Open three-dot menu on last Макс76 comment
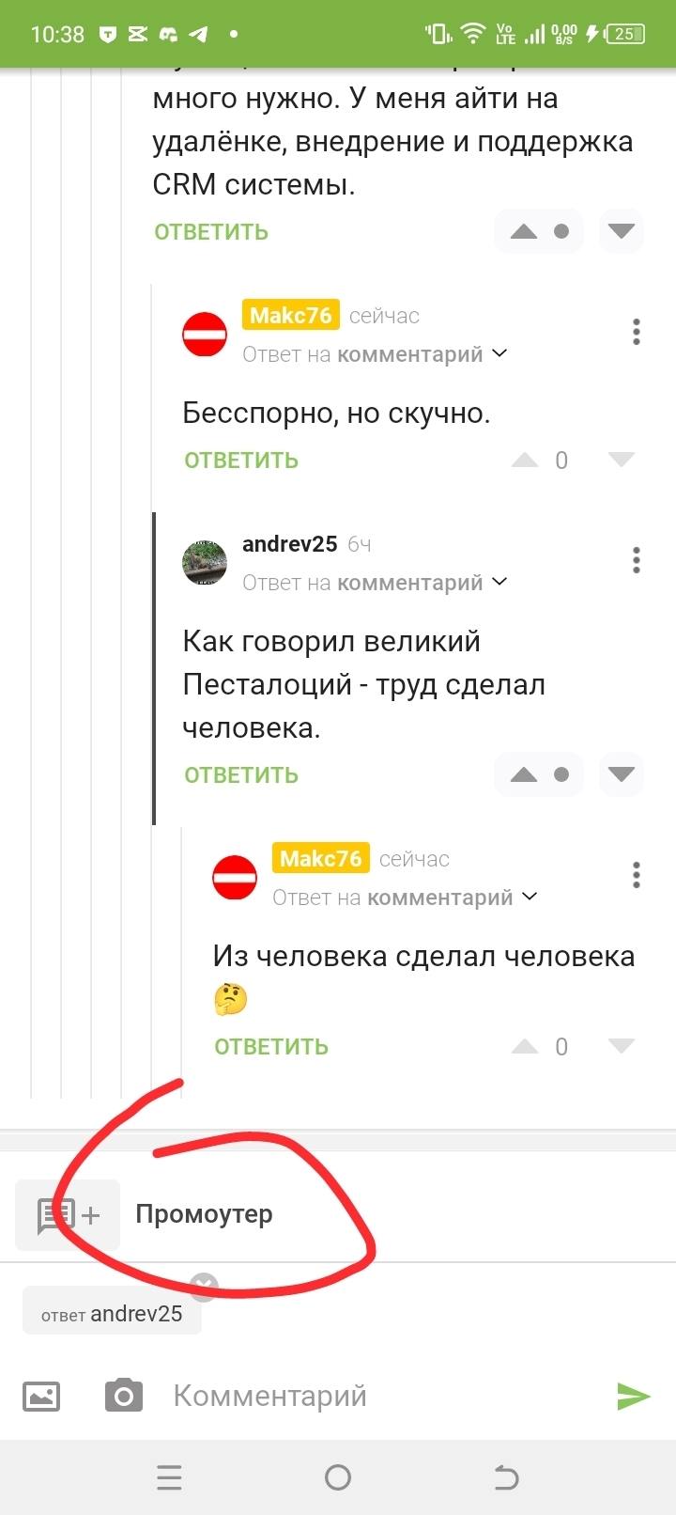Viewport: 676px width, 1515px height. pyautogui.click(x=637, y=875)
